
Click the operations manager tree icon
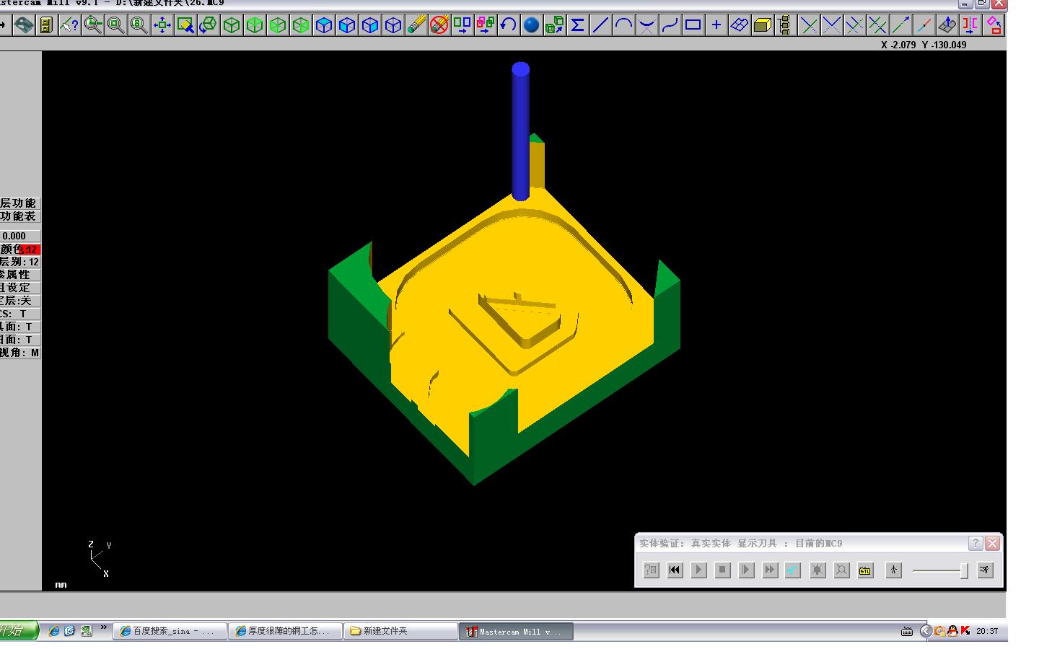(x=784, y=25)
